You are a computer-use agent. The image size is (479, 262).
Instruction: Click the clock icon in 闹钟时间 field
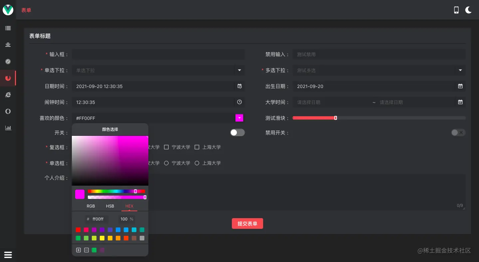[x=239, y=102]
